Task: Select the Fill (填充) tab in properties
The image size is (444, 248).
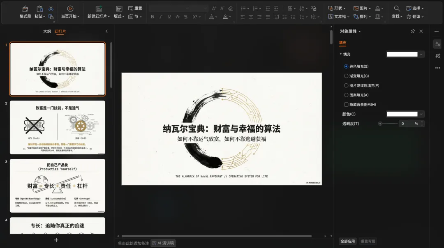Action: pos(342,43)
